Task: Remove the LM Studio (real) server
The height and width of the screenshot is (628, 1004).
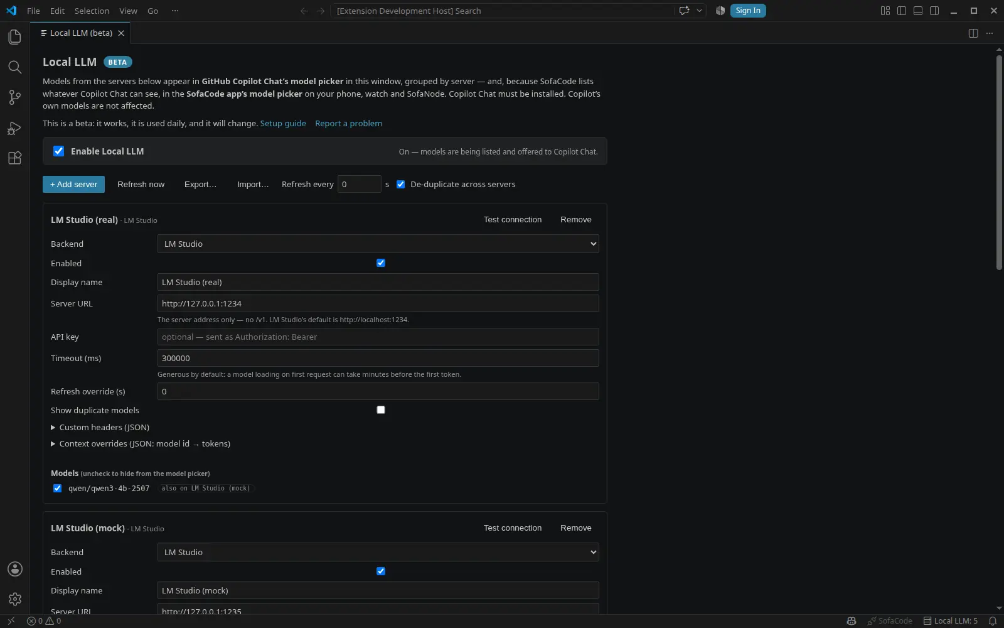Action: coord(576,219)
